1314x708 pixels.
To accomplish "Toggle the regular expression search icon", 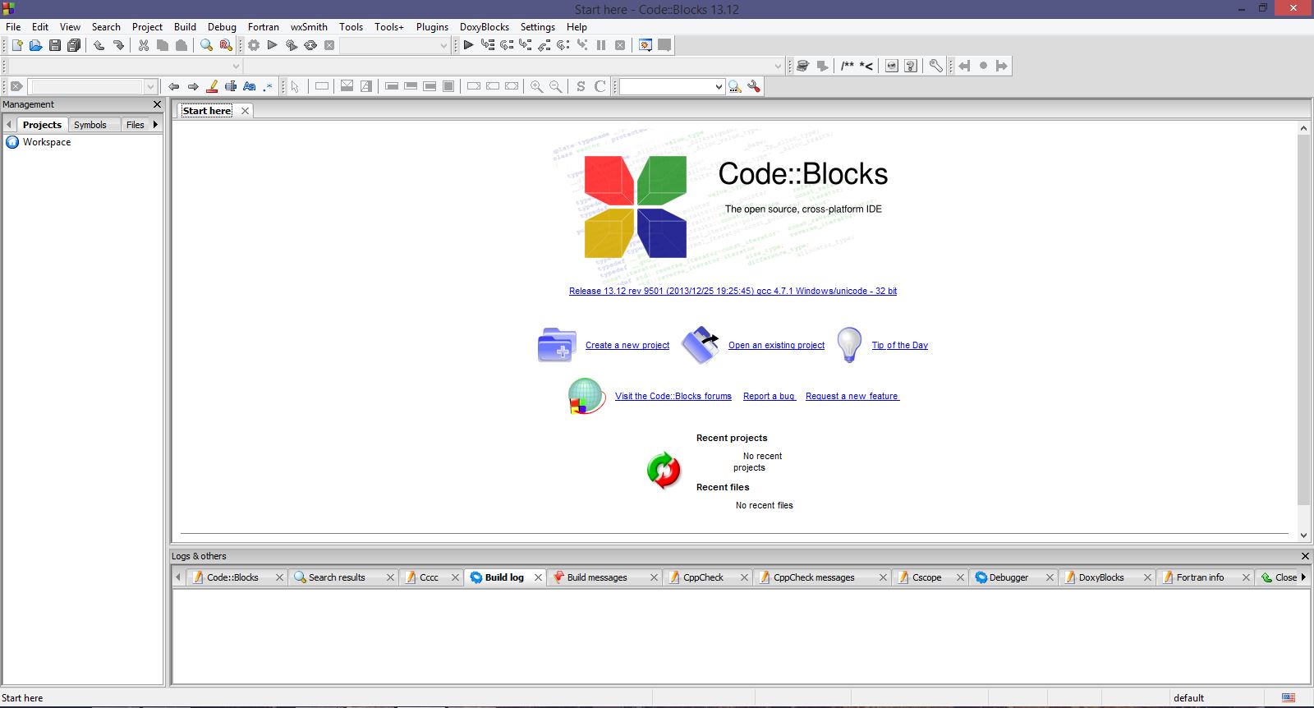I will [x=269, y=86].
